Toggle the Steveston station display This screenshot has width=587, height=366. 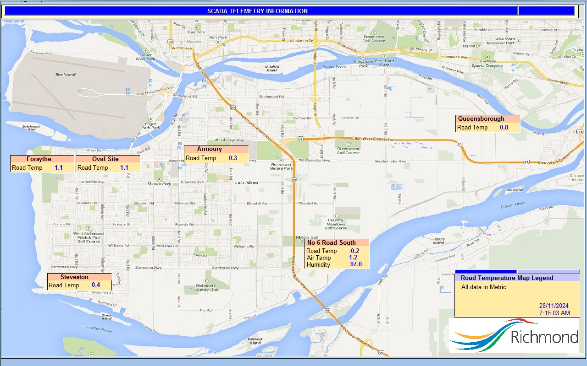pyautogui.click(x=79, y=280)
